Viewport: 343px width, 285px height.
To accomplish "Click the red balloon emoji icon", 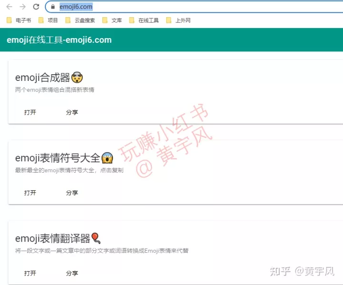I will pyautogui.click(x=96, y=238).
